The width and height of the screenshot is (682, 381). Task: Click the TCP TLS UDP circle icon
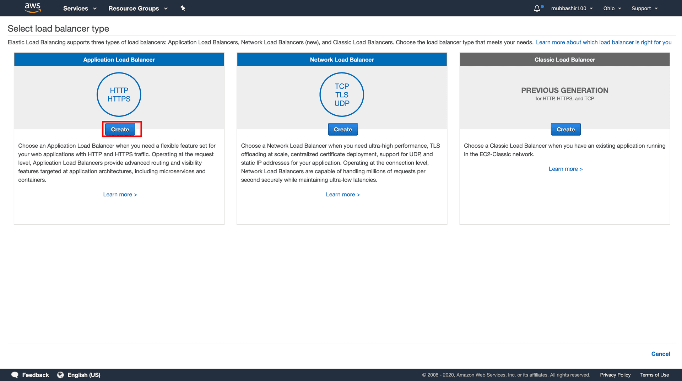342,94
